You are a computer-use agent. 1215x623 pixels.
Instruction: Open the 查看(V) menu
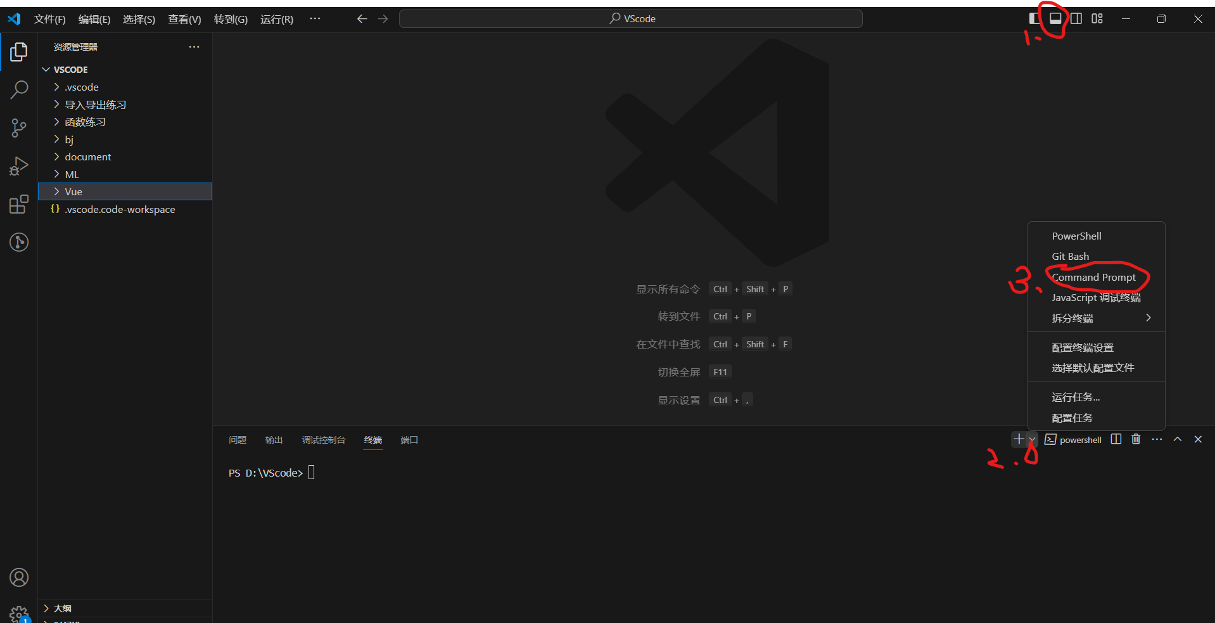[184, 19]
